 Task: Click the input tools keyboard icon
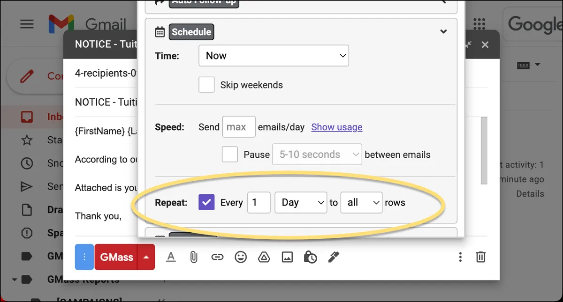pos(524,65)
